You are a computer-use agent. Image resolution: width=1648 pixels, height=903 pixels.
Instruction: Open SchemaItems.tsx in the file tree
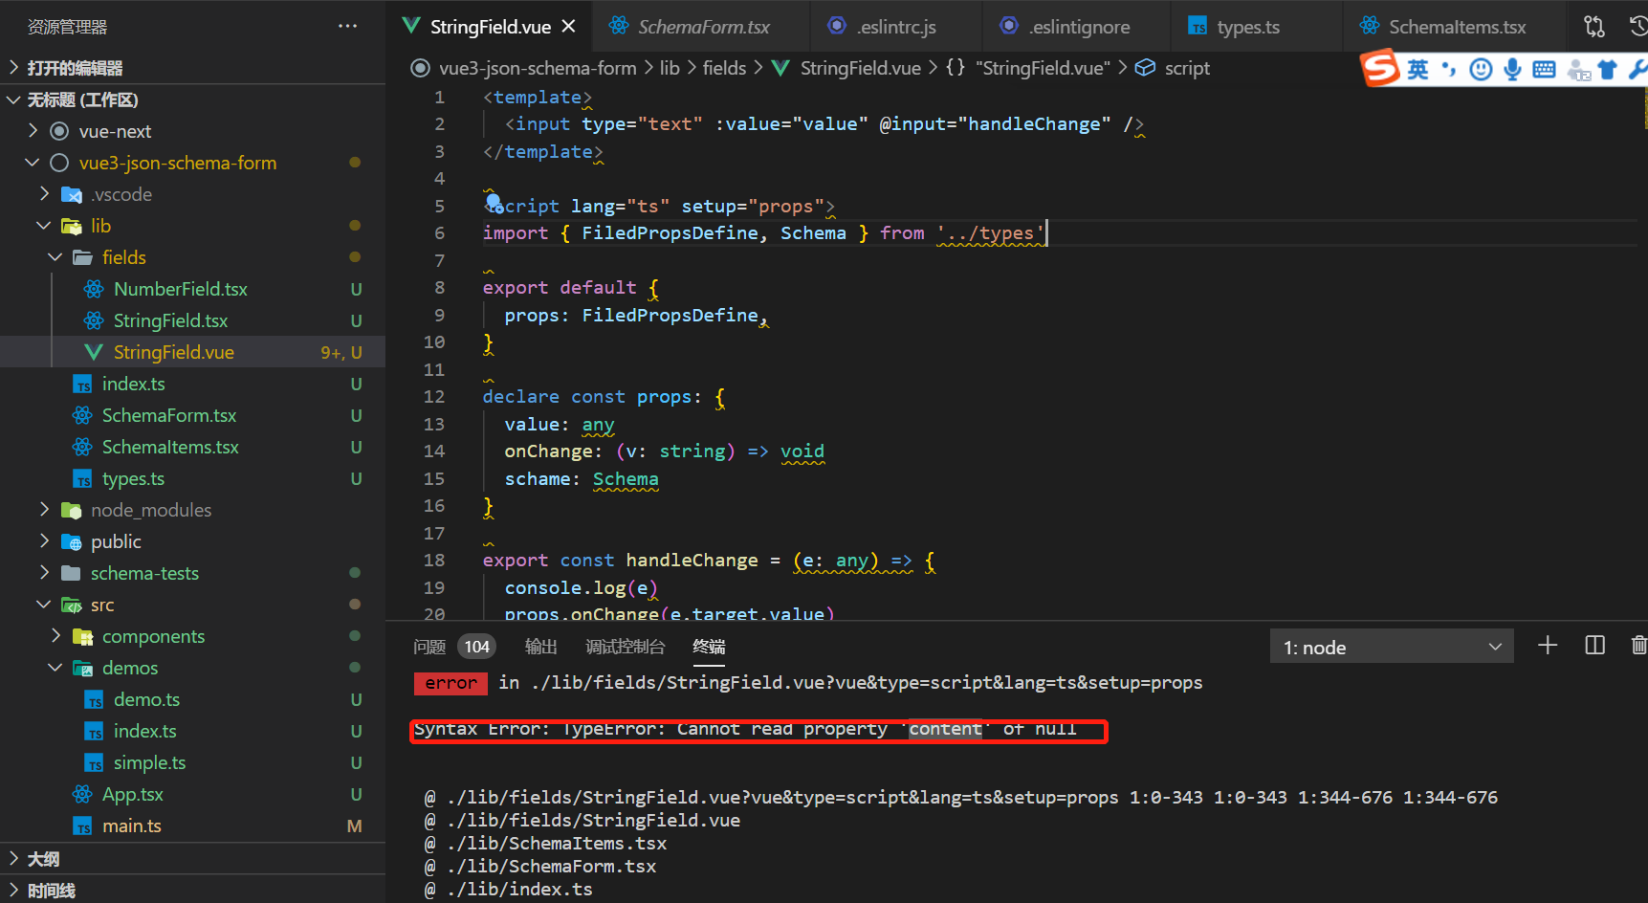(x=170, y=447)
